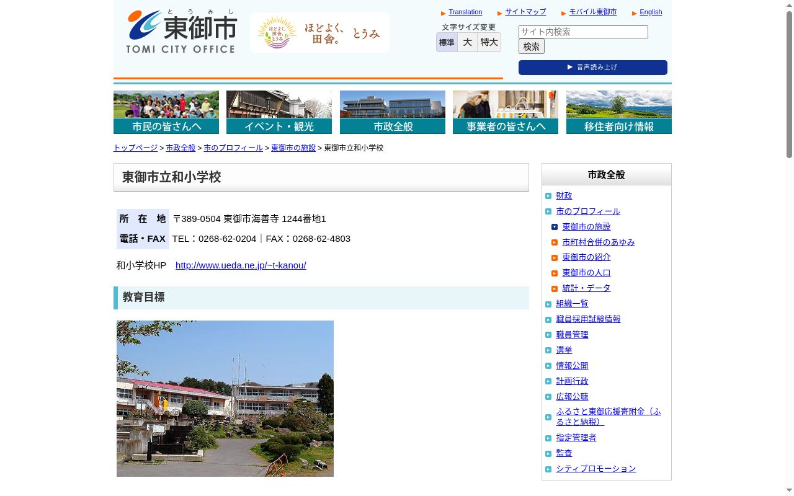Open the サイトマップ link
Viewport: 794px width, 496px height.
(x=525, y=12)
